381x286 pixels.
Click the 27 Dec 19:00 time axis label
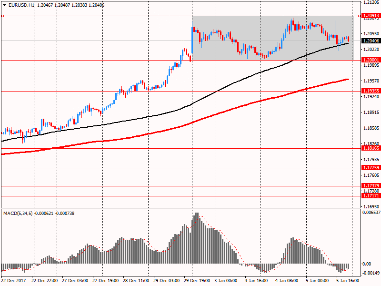click(105, 280)
